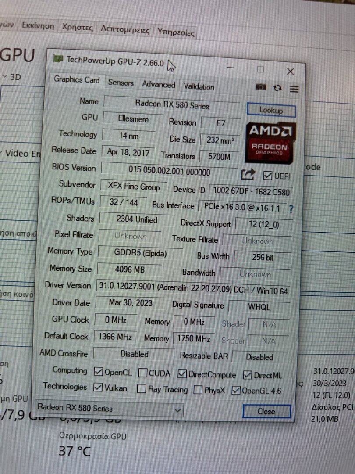The width and height of the screenshot is (355, 474).
Task: Click the GPU-Z refresh icon
Action: pyautogui.click(x=277, y=88)
